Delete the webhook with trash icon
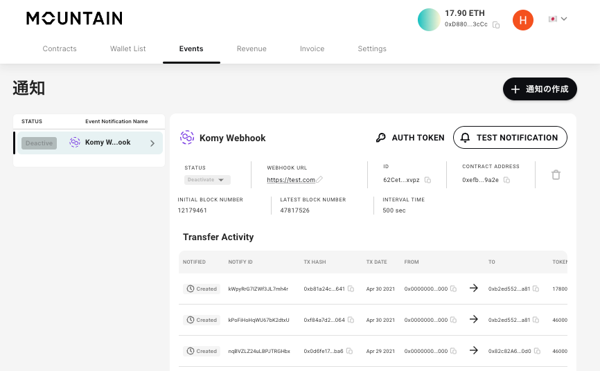Screen dimensions: 600x371 point(556,175)
